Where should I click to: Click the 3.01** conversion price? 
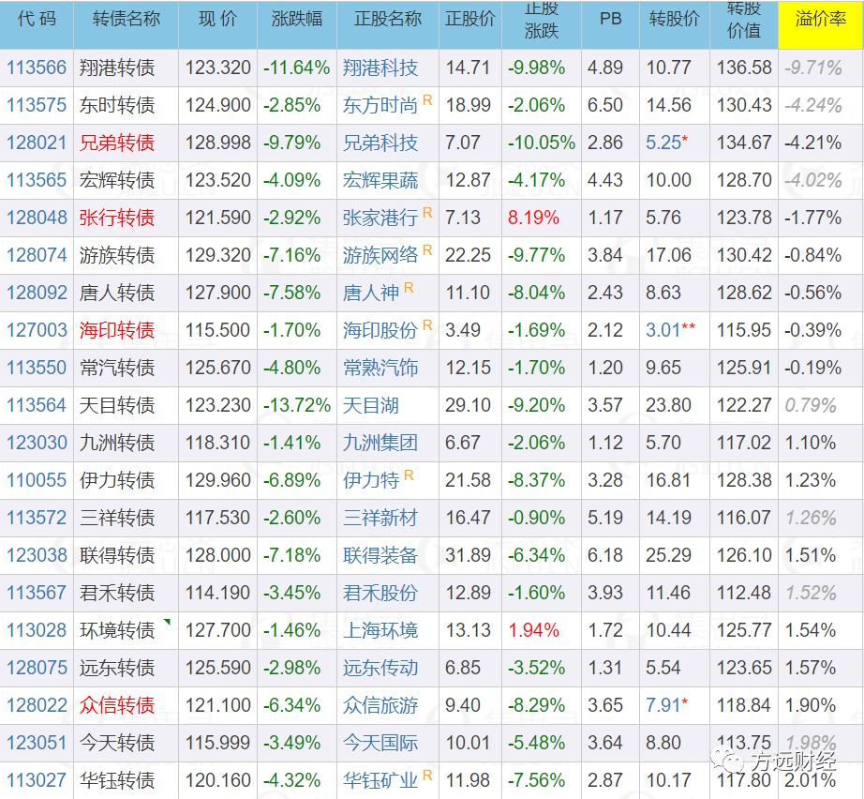(x=671, y=330)
